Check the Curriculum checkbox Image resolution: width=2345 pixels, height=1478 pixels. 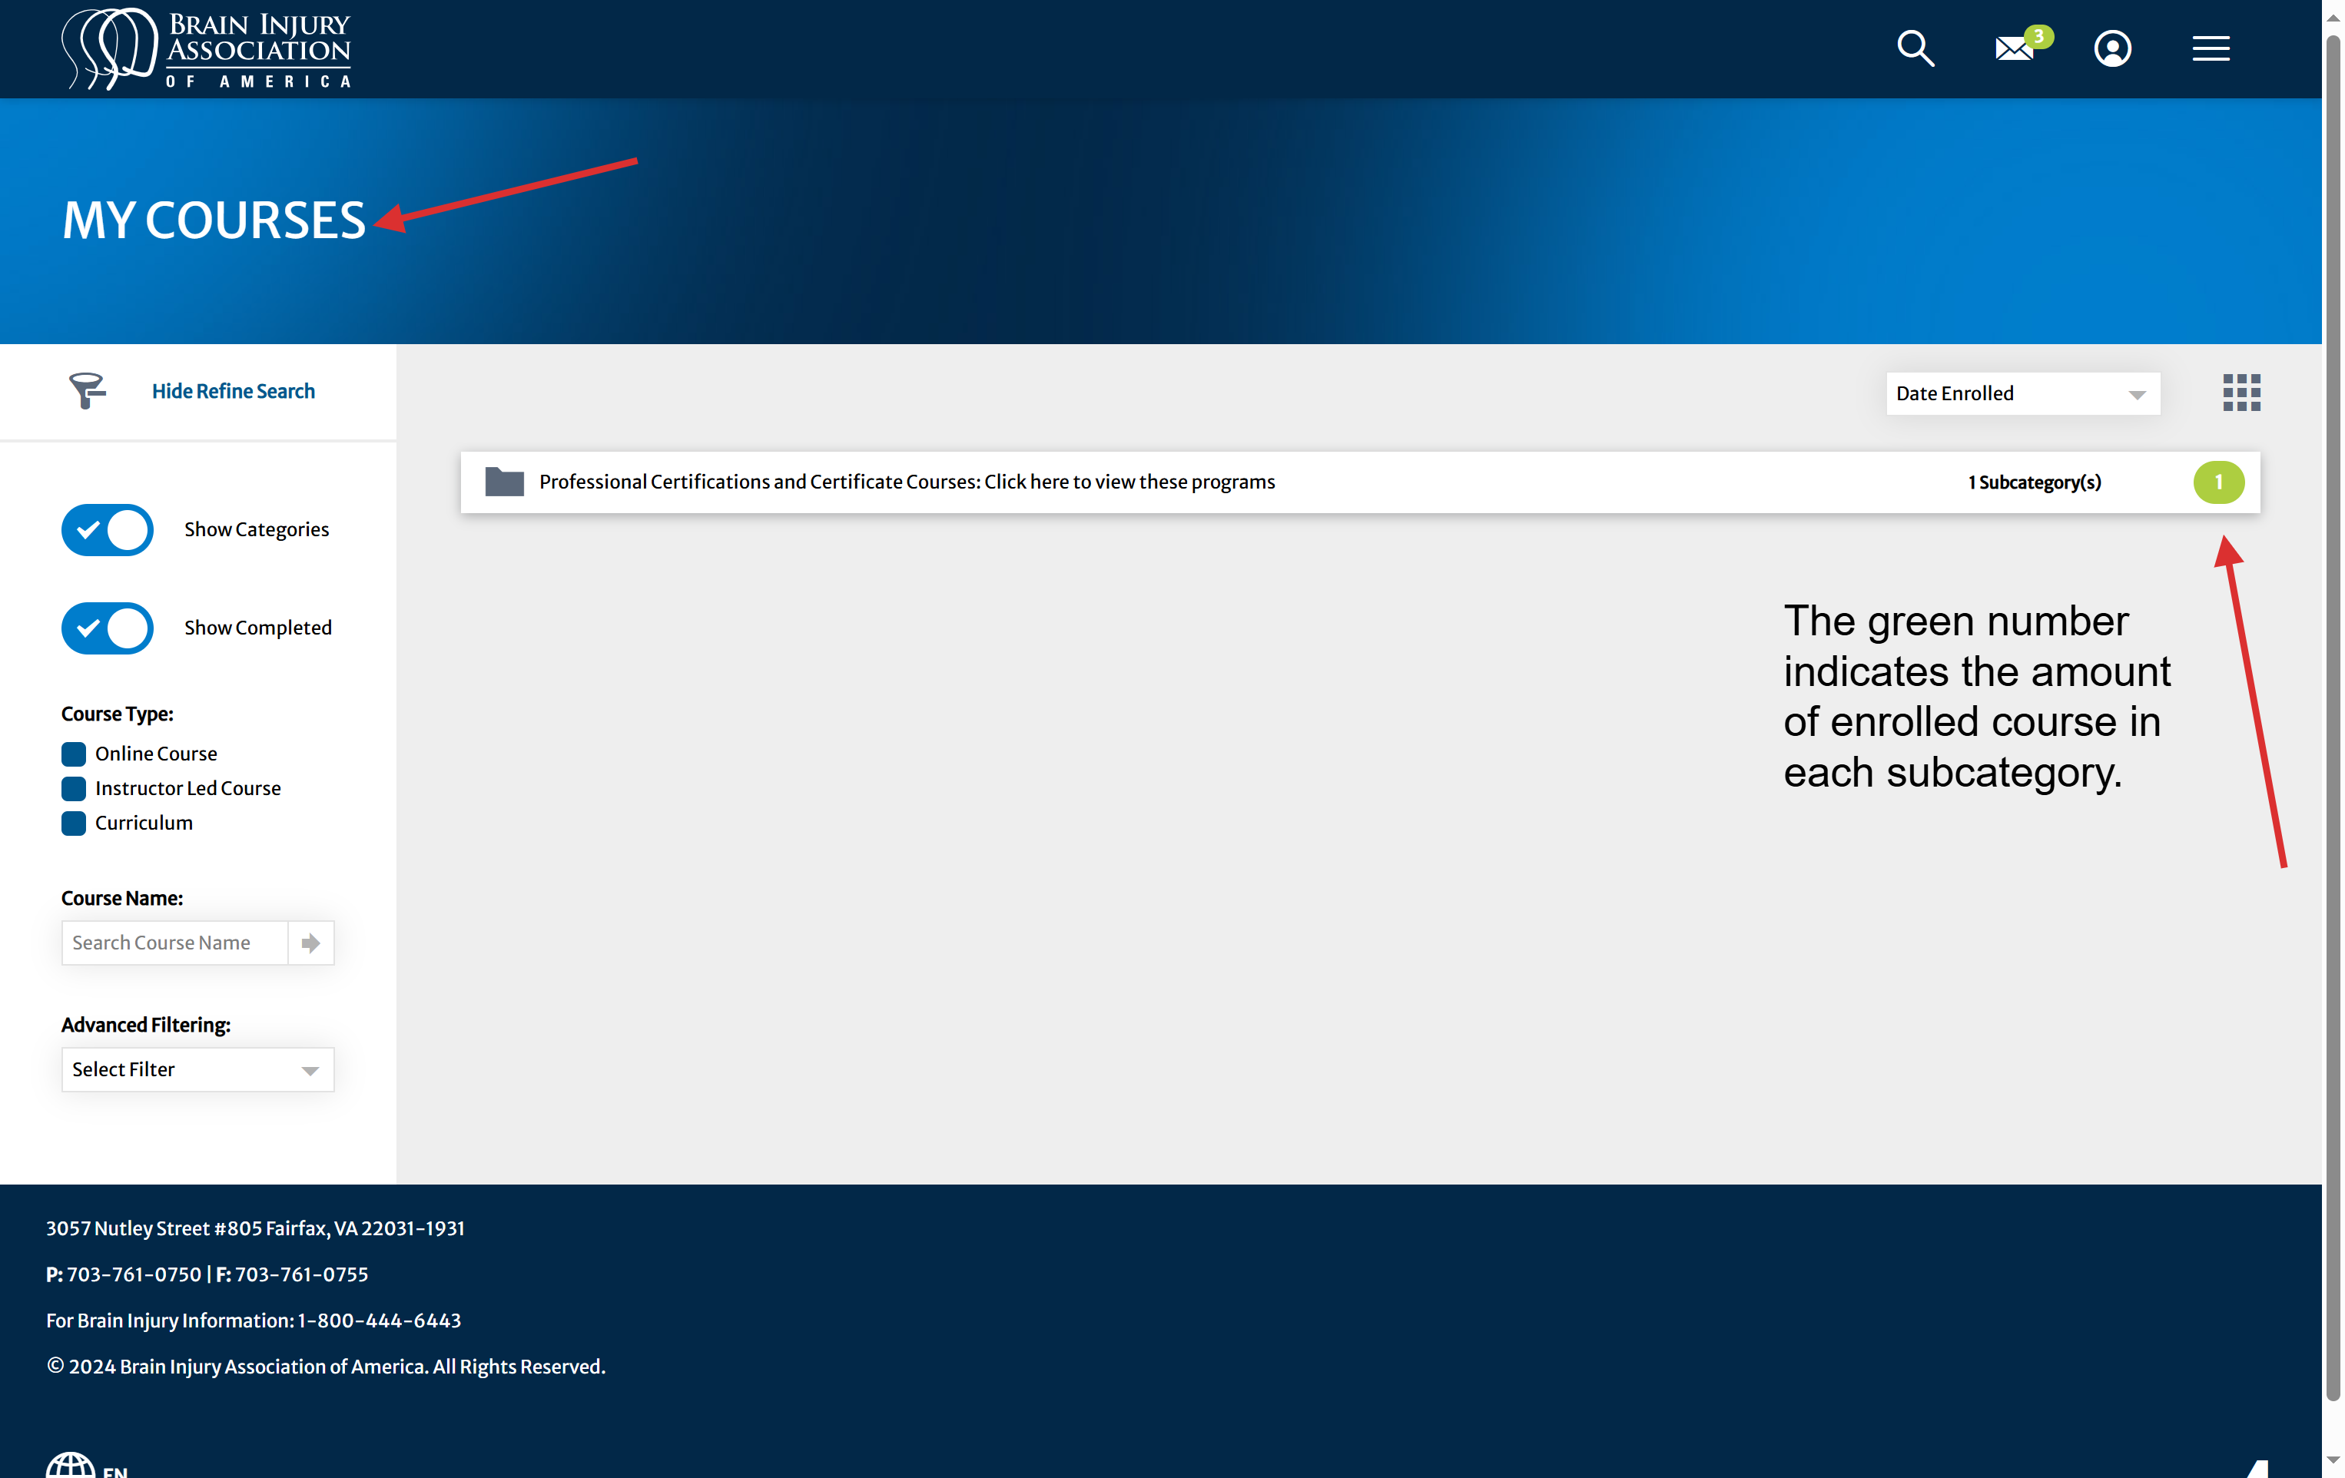pyautogui.click(x=73, y=823)
